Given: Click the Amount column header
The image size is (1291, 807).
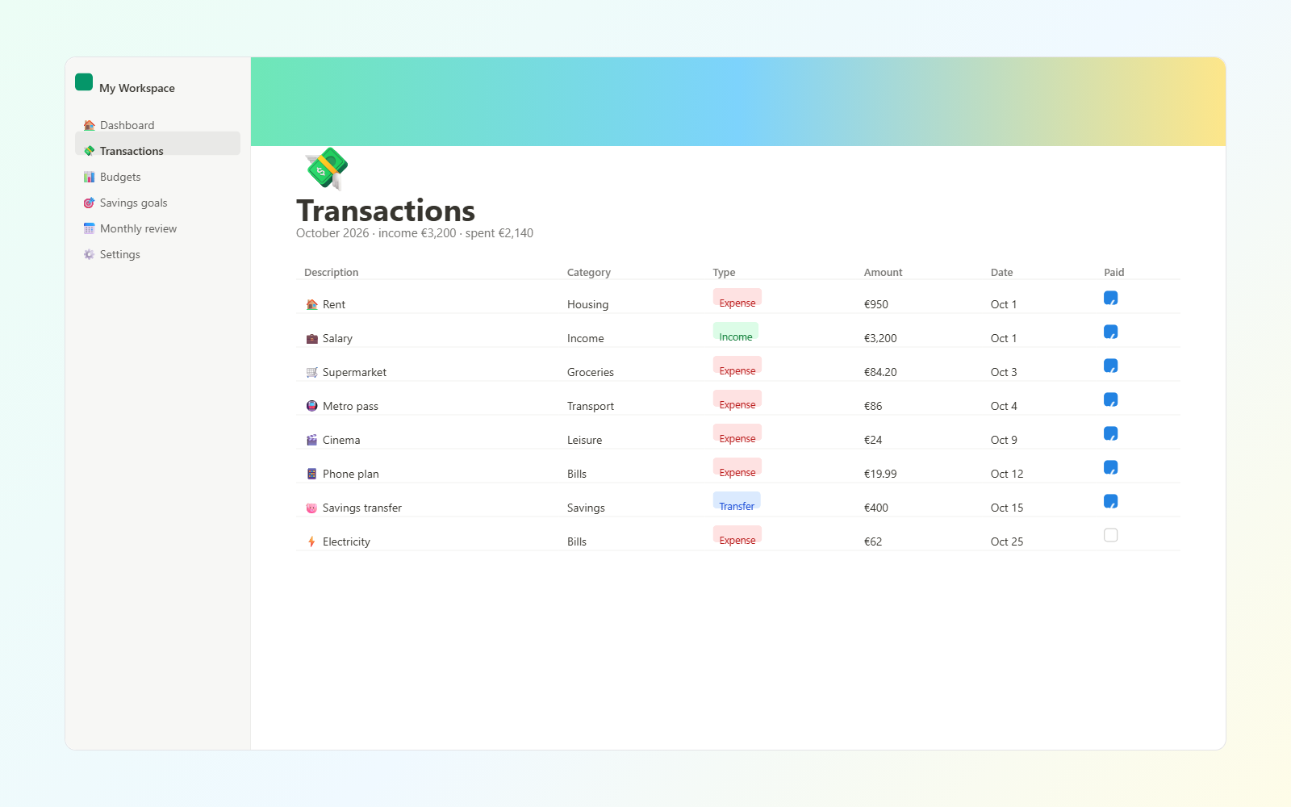Looking at the screenshot, I should [884, 273].
